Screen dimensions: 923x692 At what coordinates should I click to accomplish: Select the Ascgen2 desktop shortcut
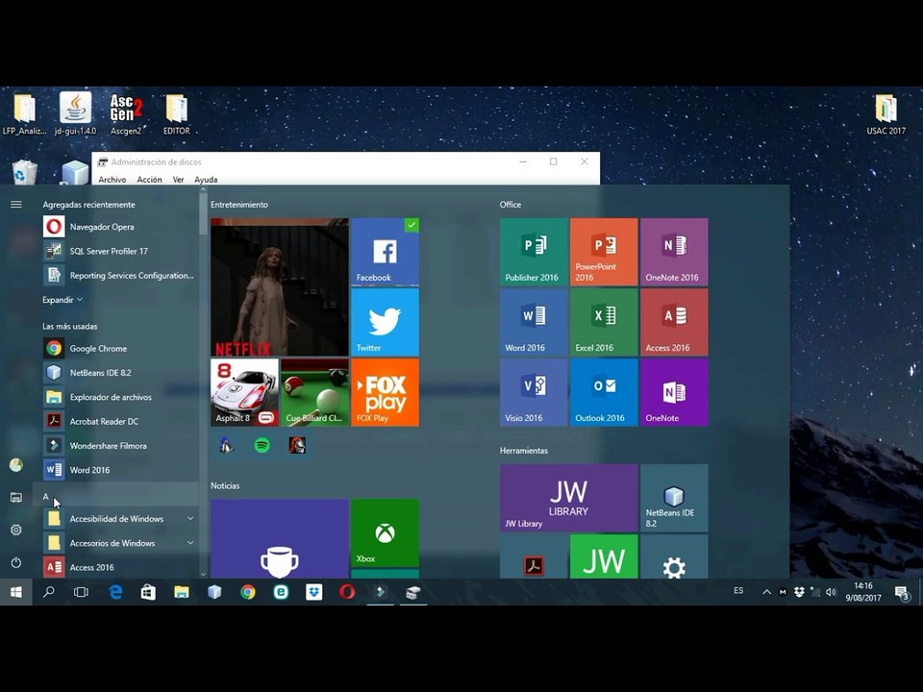(x=126, y=114)
